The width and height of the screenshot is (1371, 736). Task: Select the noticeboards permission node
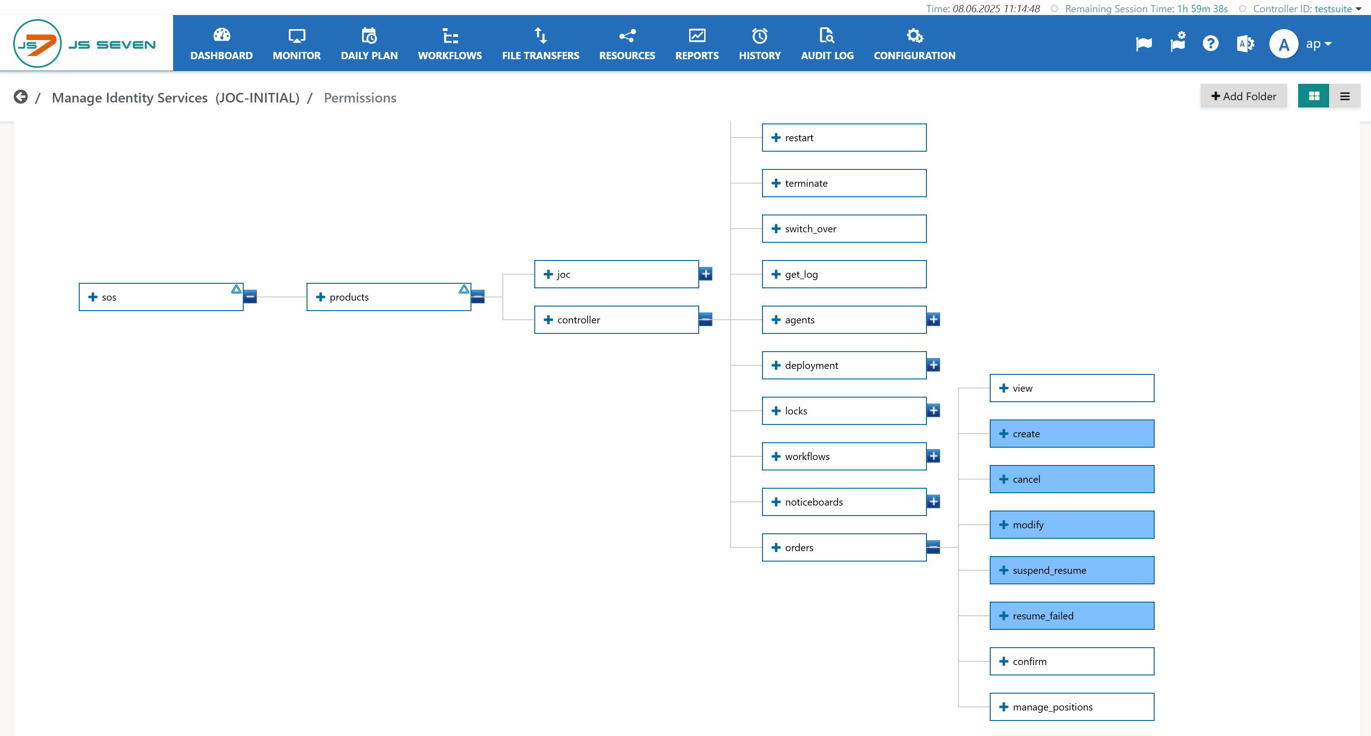[x=844, y=502]
